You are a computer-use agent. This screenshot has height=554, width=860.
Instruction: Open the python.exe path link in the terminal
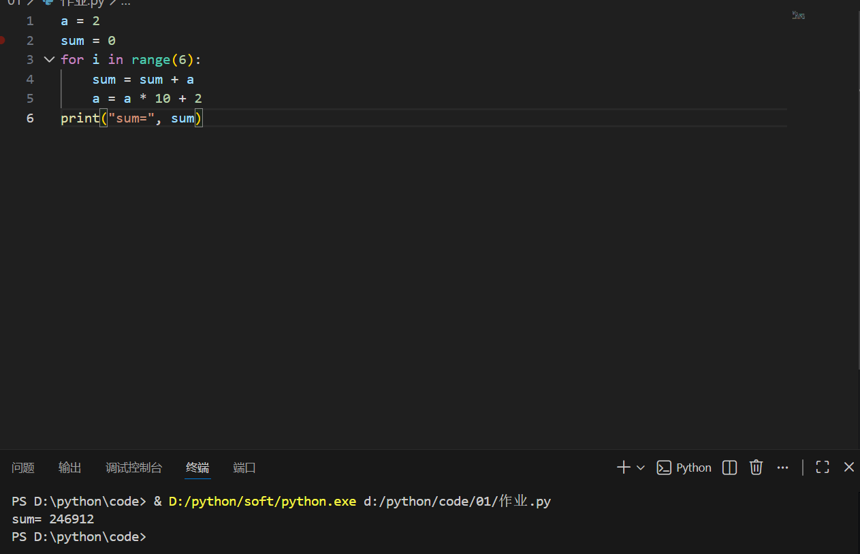pyautogui.click(x=261, y=501)
